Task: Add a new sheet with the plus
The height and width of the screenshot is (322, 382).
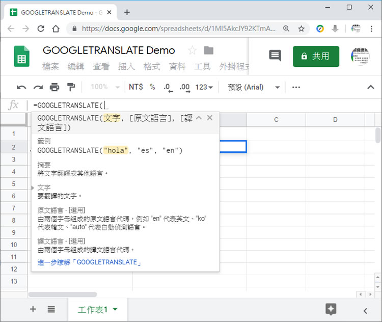Action: point(33,309)
